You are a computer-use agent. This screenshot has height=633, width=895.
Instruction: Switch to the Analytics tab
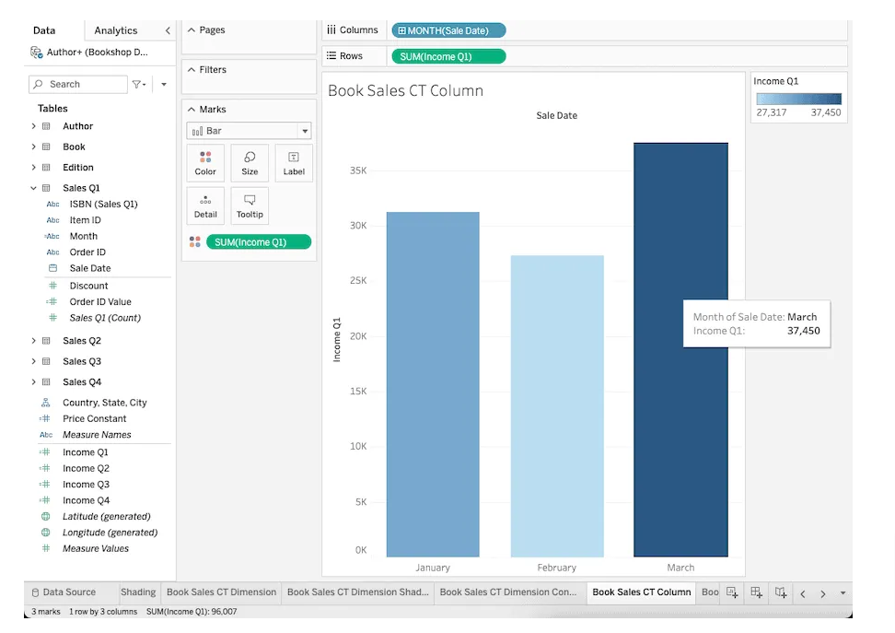pos(116,30)
